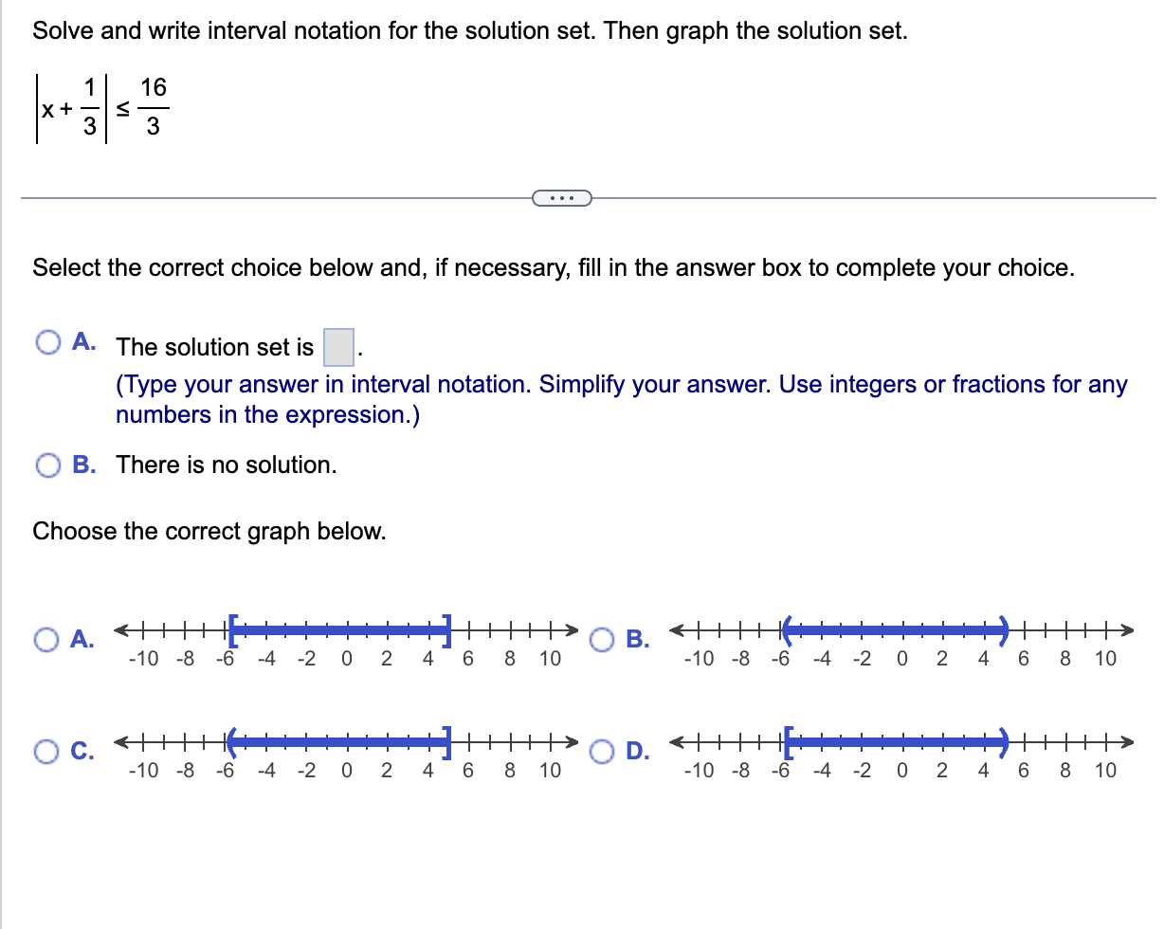This screenshot has height=929, width=1164.
Task: Click the absolute value inequality expression
Action: pos(100,109)
